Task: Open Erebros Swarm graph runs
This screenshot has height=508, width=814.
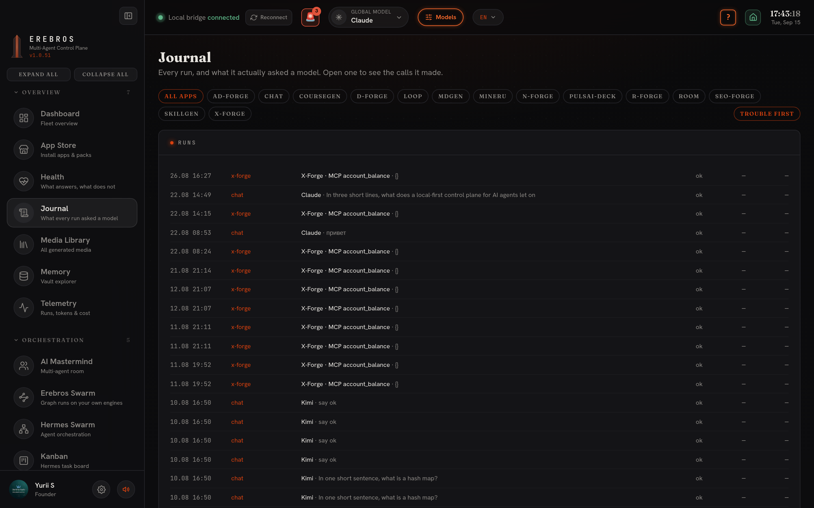Action: (72, 397)
